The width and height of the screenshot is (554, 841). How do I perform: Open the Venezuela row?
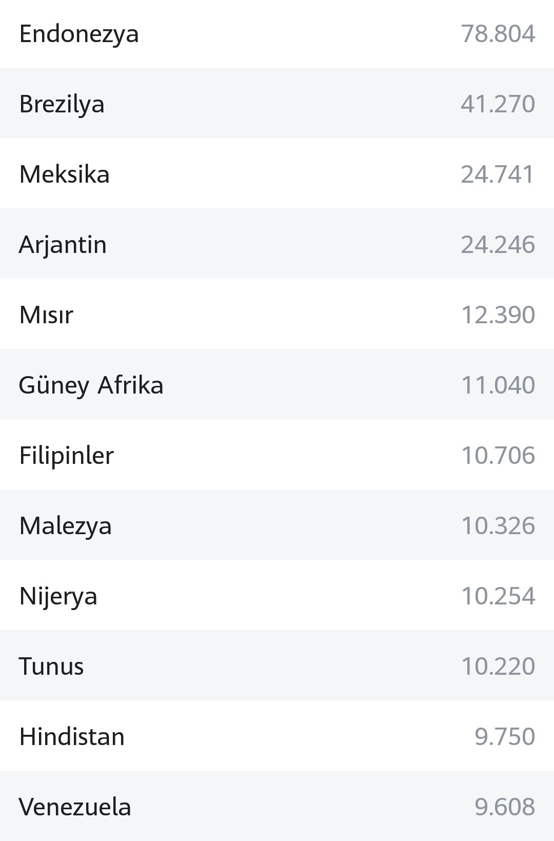(277, 806)
